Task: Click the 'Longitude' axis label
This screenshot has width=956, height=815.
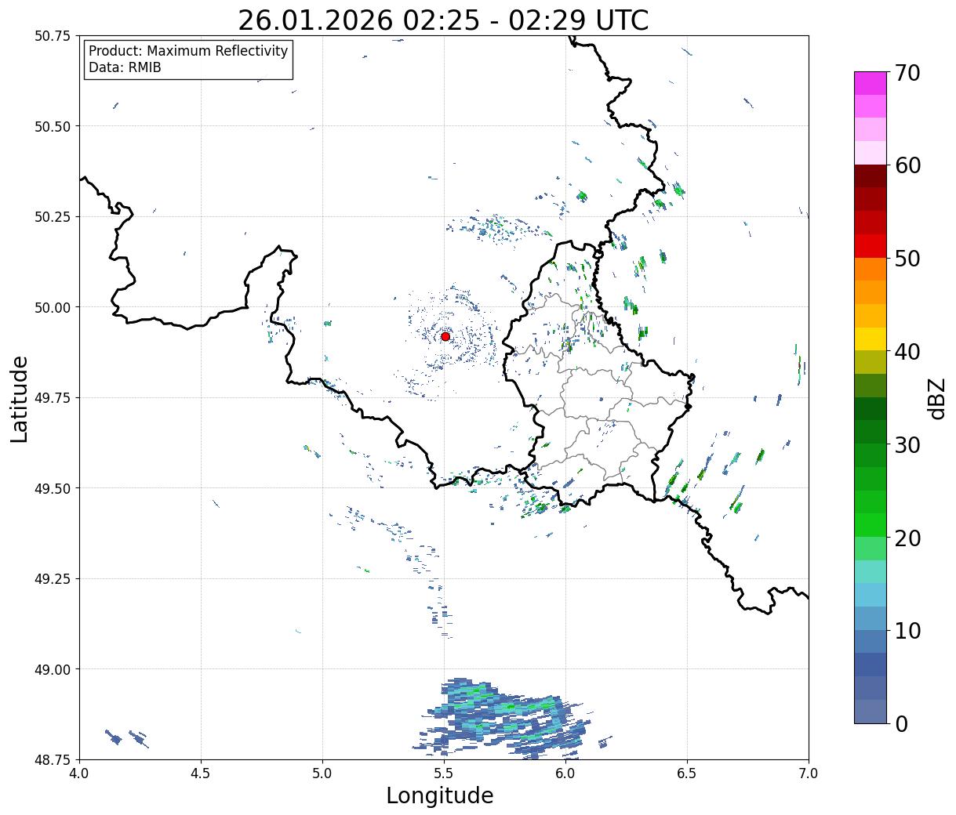Action: (440, 796)
